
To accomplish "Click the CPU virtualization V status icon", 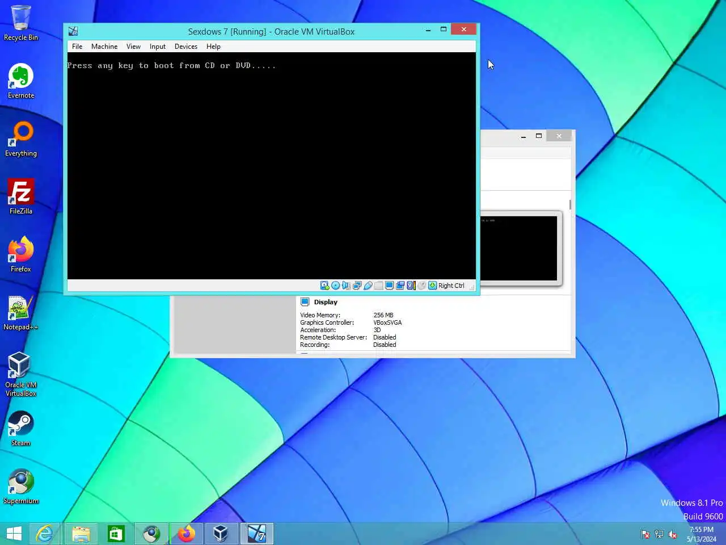I will [411, 286].
